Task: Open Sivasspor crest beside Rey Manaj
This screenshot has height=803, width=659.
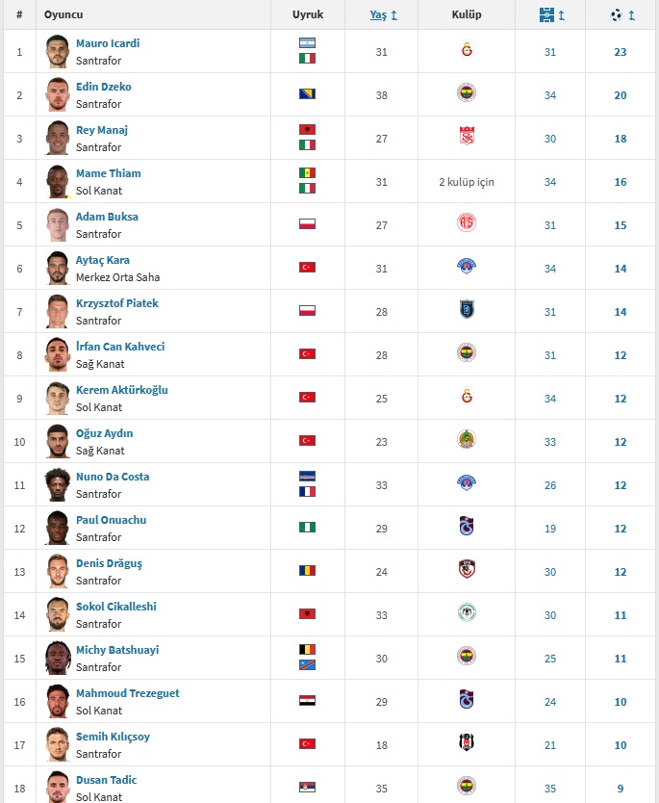Action: pyautogui.click(x=467, y=136)
